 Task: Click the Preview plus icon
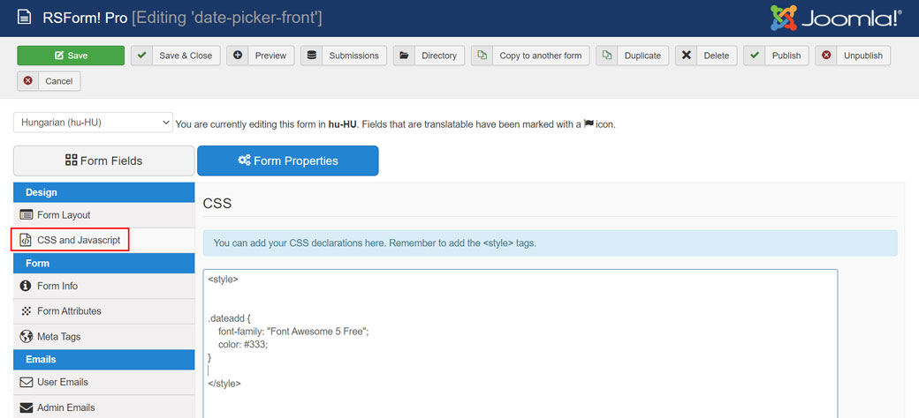(x=238, y=56)
